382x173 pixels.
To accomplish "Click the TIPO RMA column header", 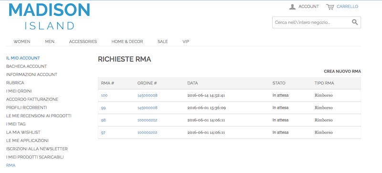I will pyautogui.click(x=324, y=83).
